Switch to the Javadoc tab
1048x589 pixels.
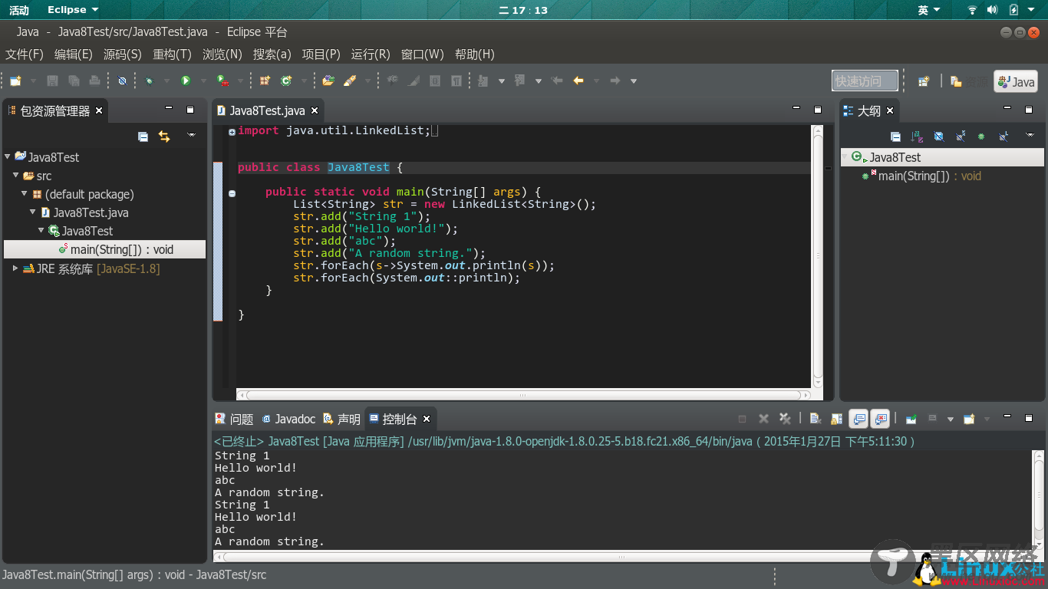(288, 419)
